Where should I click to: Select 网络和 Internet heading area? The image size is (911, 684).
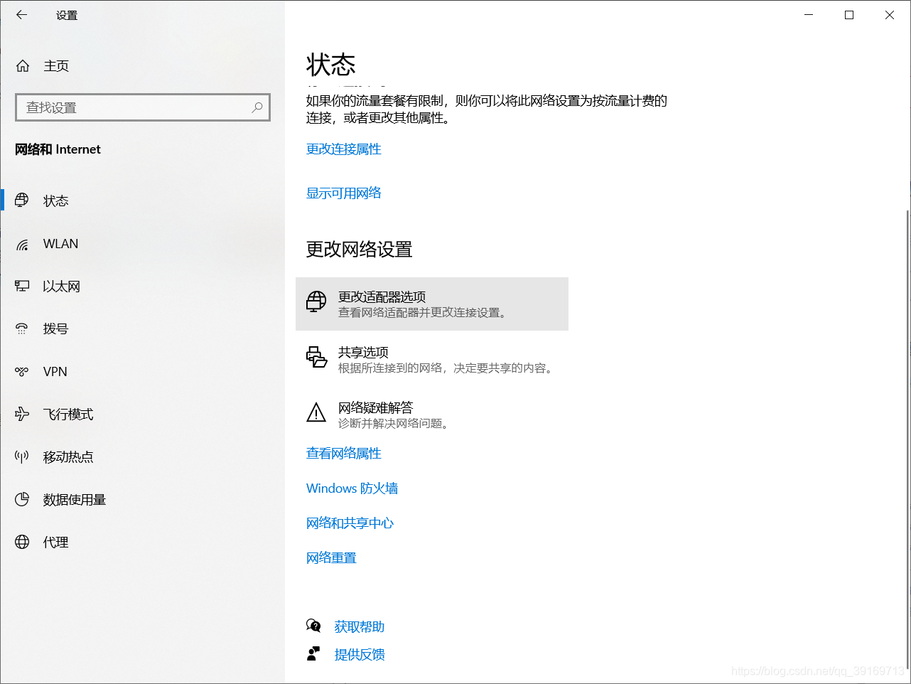coord(58,149)
